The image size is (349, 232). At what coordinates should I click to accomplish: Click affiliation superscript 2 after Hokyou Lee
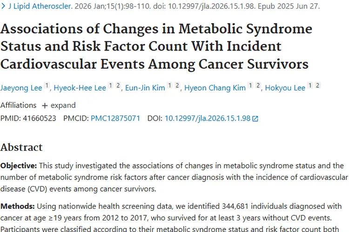tap(318, 86)
